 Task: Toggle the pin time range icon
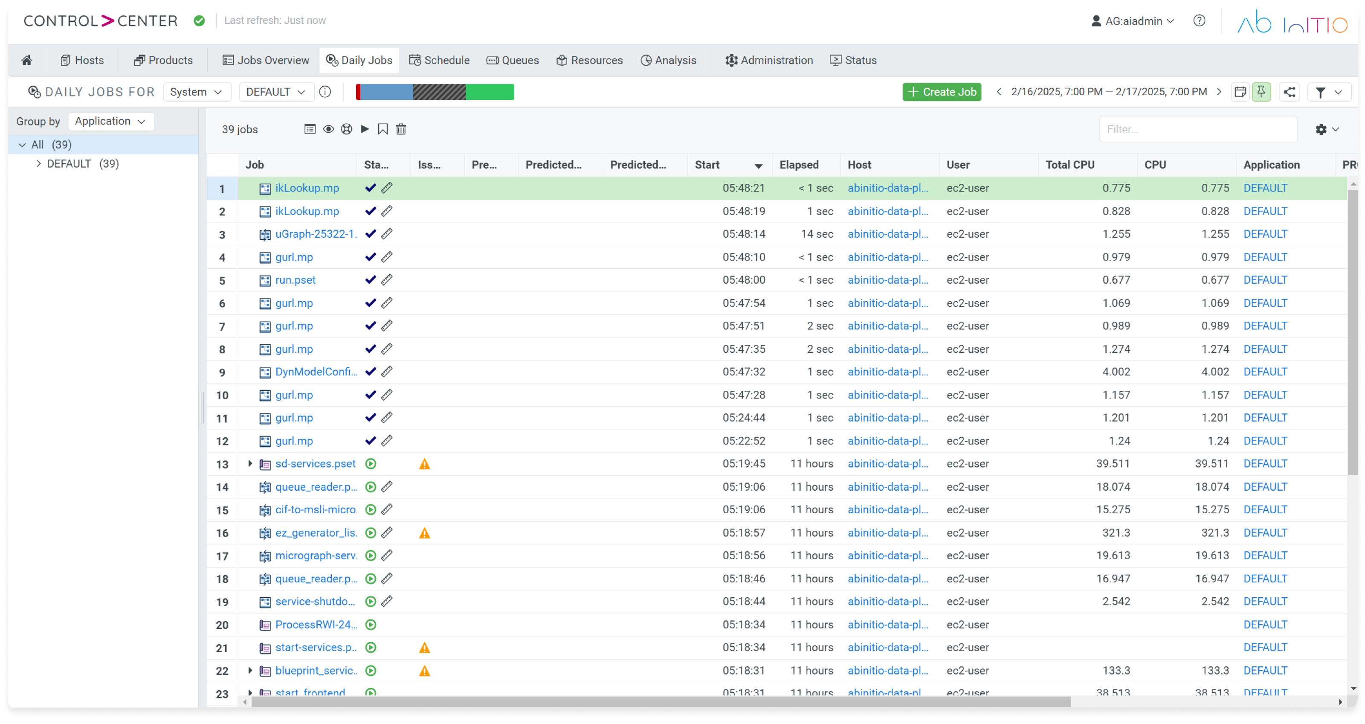(x=1261, y=92)
